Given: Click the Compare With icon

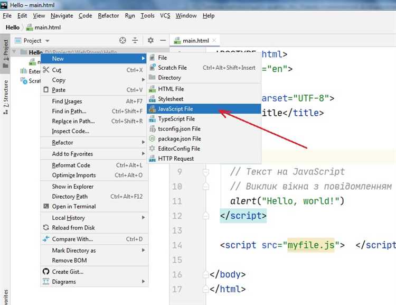Looking at the screenshot, I should click(x=46, y=239).
